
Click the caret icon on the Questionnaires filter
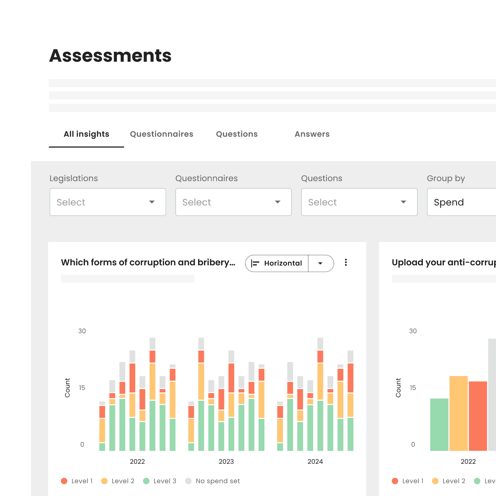pos(278,202)
